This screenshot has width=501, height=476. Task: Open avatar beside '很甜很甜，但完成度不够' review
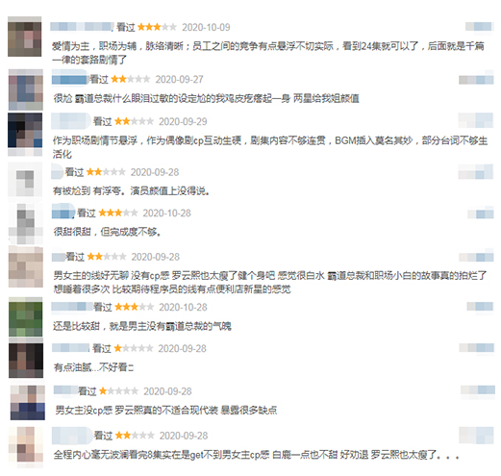click(26, 223)
